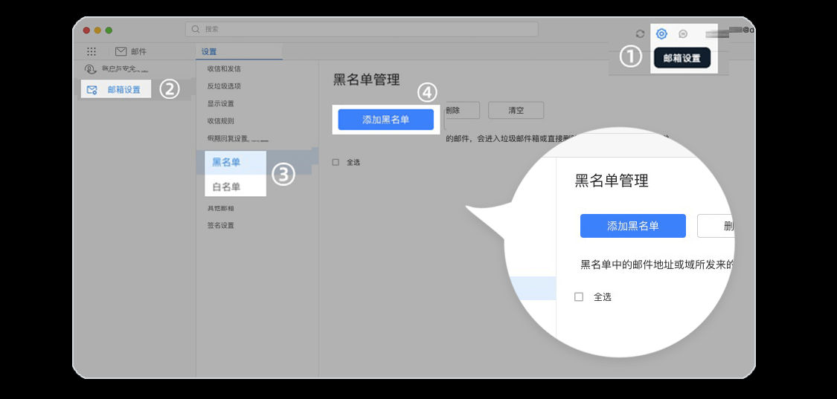Go to 反垃圾选项 in the settings list
837x399 pixels.
coord(224,86)
